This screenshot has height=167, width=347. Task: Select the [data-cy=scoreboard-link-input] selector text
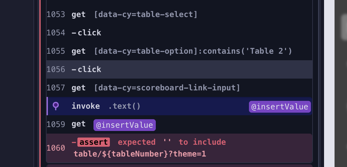coord(167,88)
